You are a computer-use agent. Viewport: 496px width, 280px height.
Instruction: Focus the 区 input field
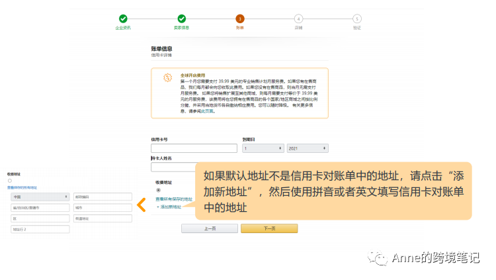tap(40, 218)
